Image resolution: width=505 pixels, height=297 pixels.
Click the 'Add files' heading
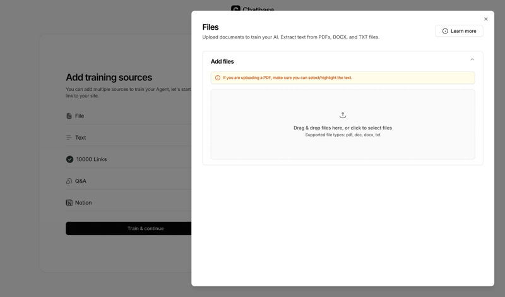pos(222,61)
